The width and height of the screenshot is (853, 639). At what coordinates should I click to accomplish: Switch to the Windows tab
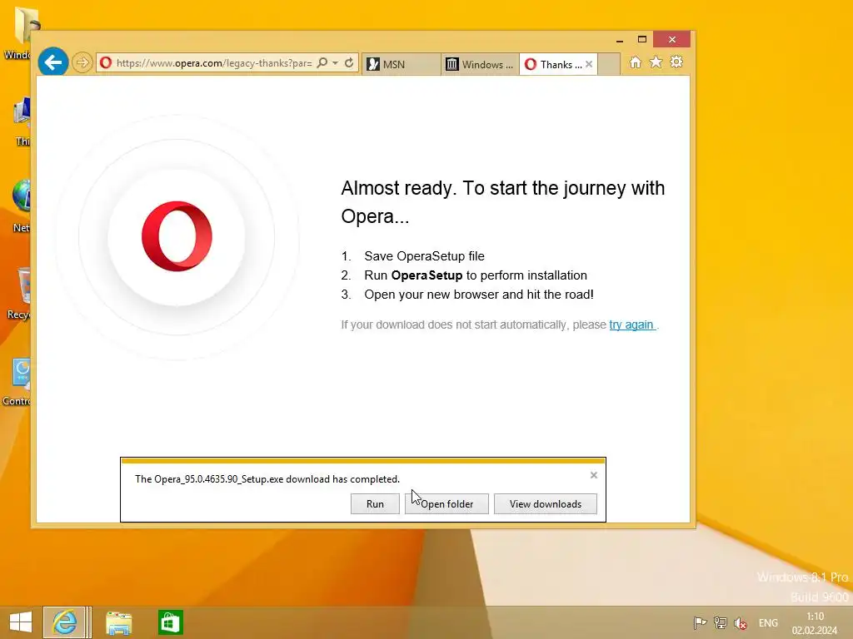pyautogui.click(x=479, y=64)
